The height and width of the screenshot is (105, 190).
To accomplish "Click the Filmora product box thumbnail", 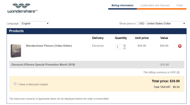I will point(16,51).
